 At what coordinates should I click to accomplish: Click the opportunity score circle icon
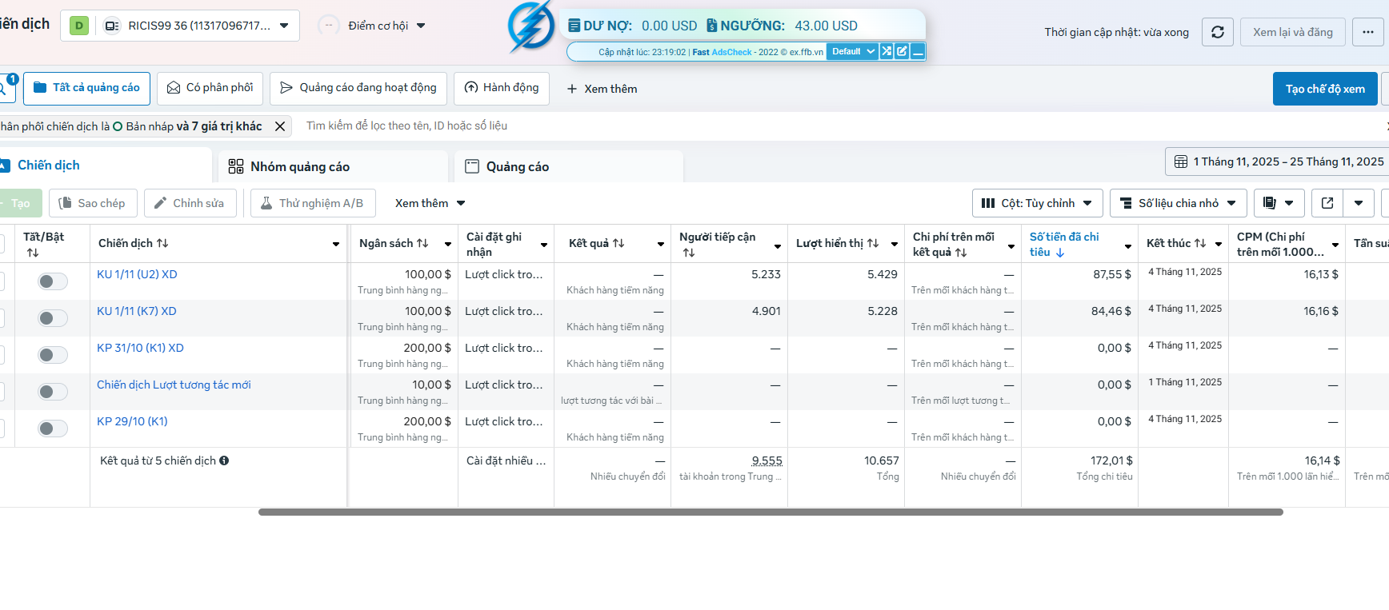point(328,26)
